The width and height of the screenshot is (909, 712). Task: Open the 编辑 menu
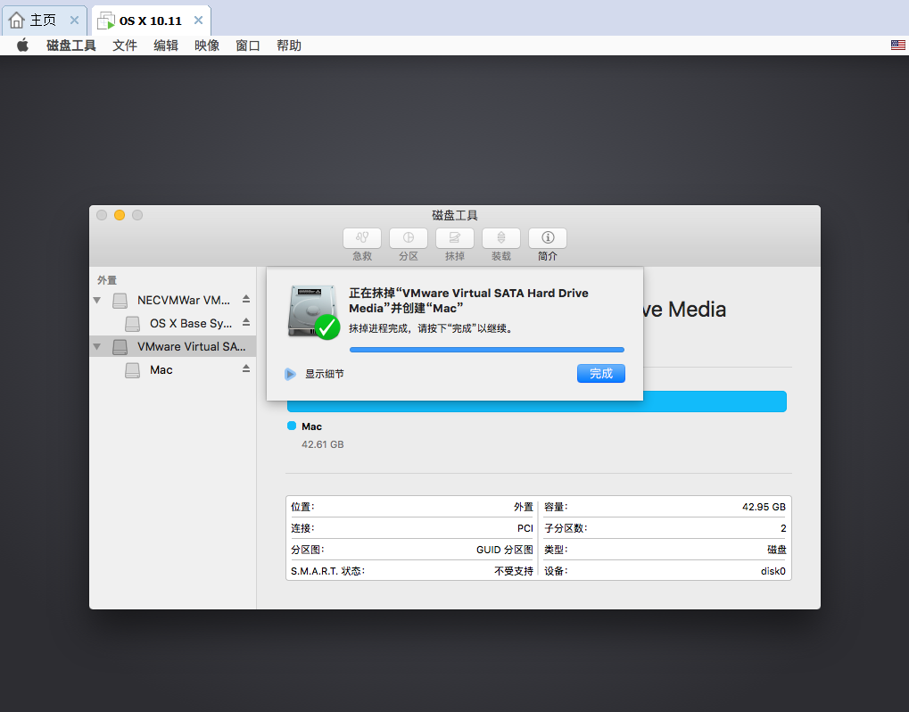166,46
